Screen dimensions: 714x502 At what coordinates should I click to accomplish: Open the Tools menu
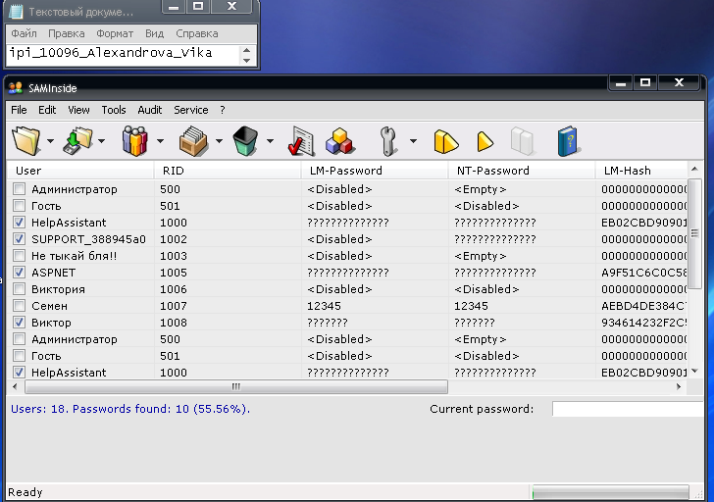(114, 110)
